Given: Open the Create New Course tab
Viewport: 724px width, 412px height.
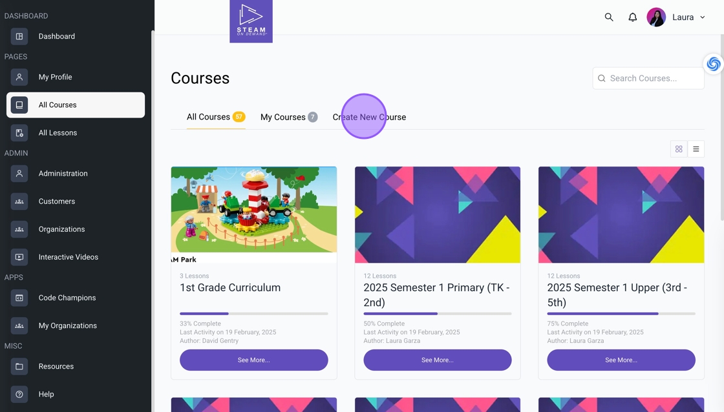Looking at the screenshot, I should [x=369, y=117].
